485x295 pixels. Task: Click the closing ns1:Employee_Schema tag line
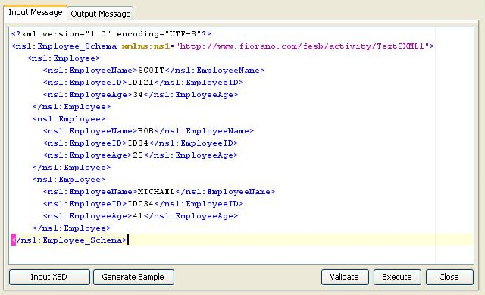[69, 240]
